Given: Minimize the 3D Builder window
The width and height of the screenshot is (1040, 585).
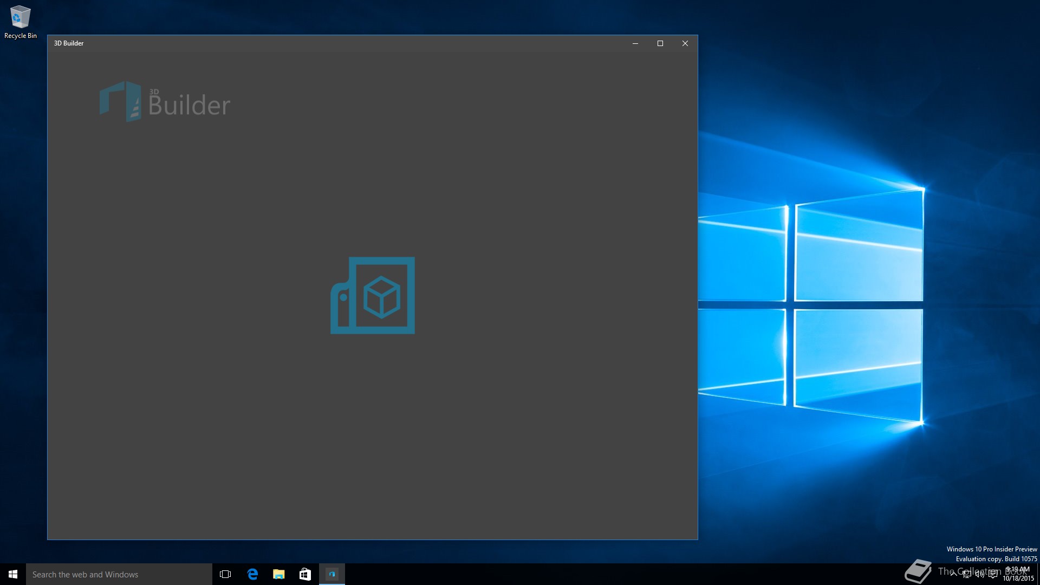Looking at the screenshot, I should pyautogui.click(x=635, y=43).
